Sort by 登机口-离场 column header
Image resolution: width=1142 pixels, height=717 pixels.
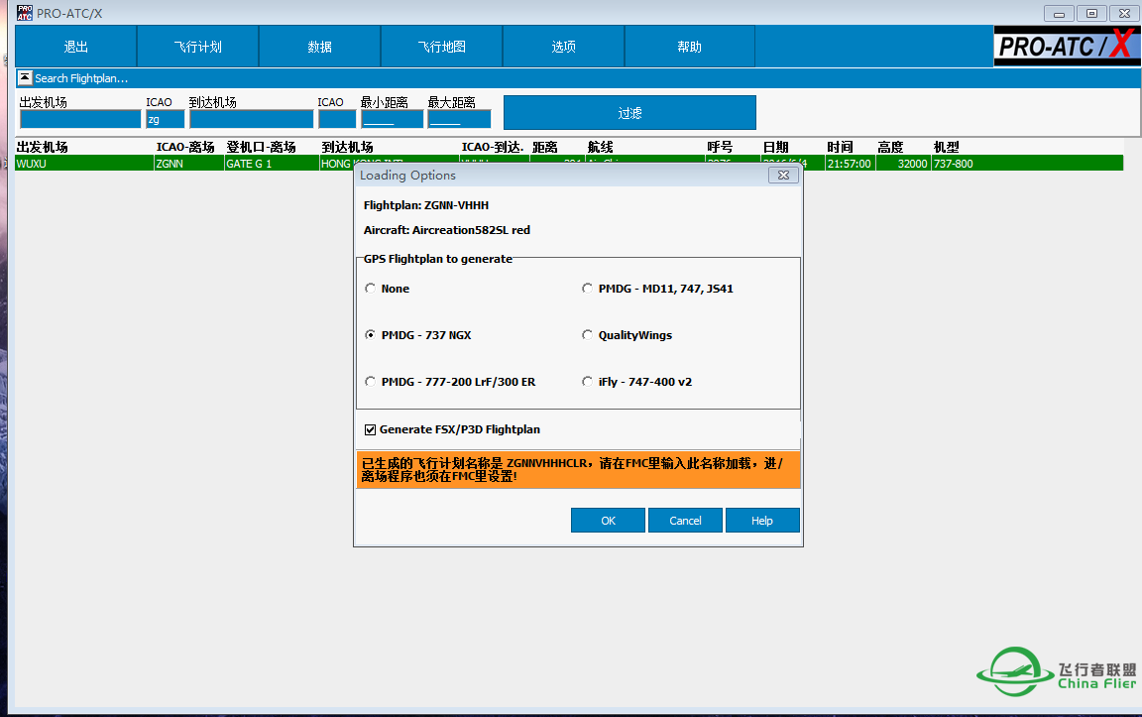pos(261,147)
